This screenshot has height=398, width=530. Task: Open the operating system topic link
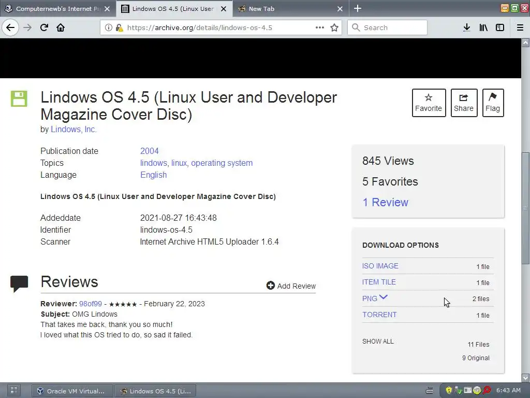[x=222, y=163]
